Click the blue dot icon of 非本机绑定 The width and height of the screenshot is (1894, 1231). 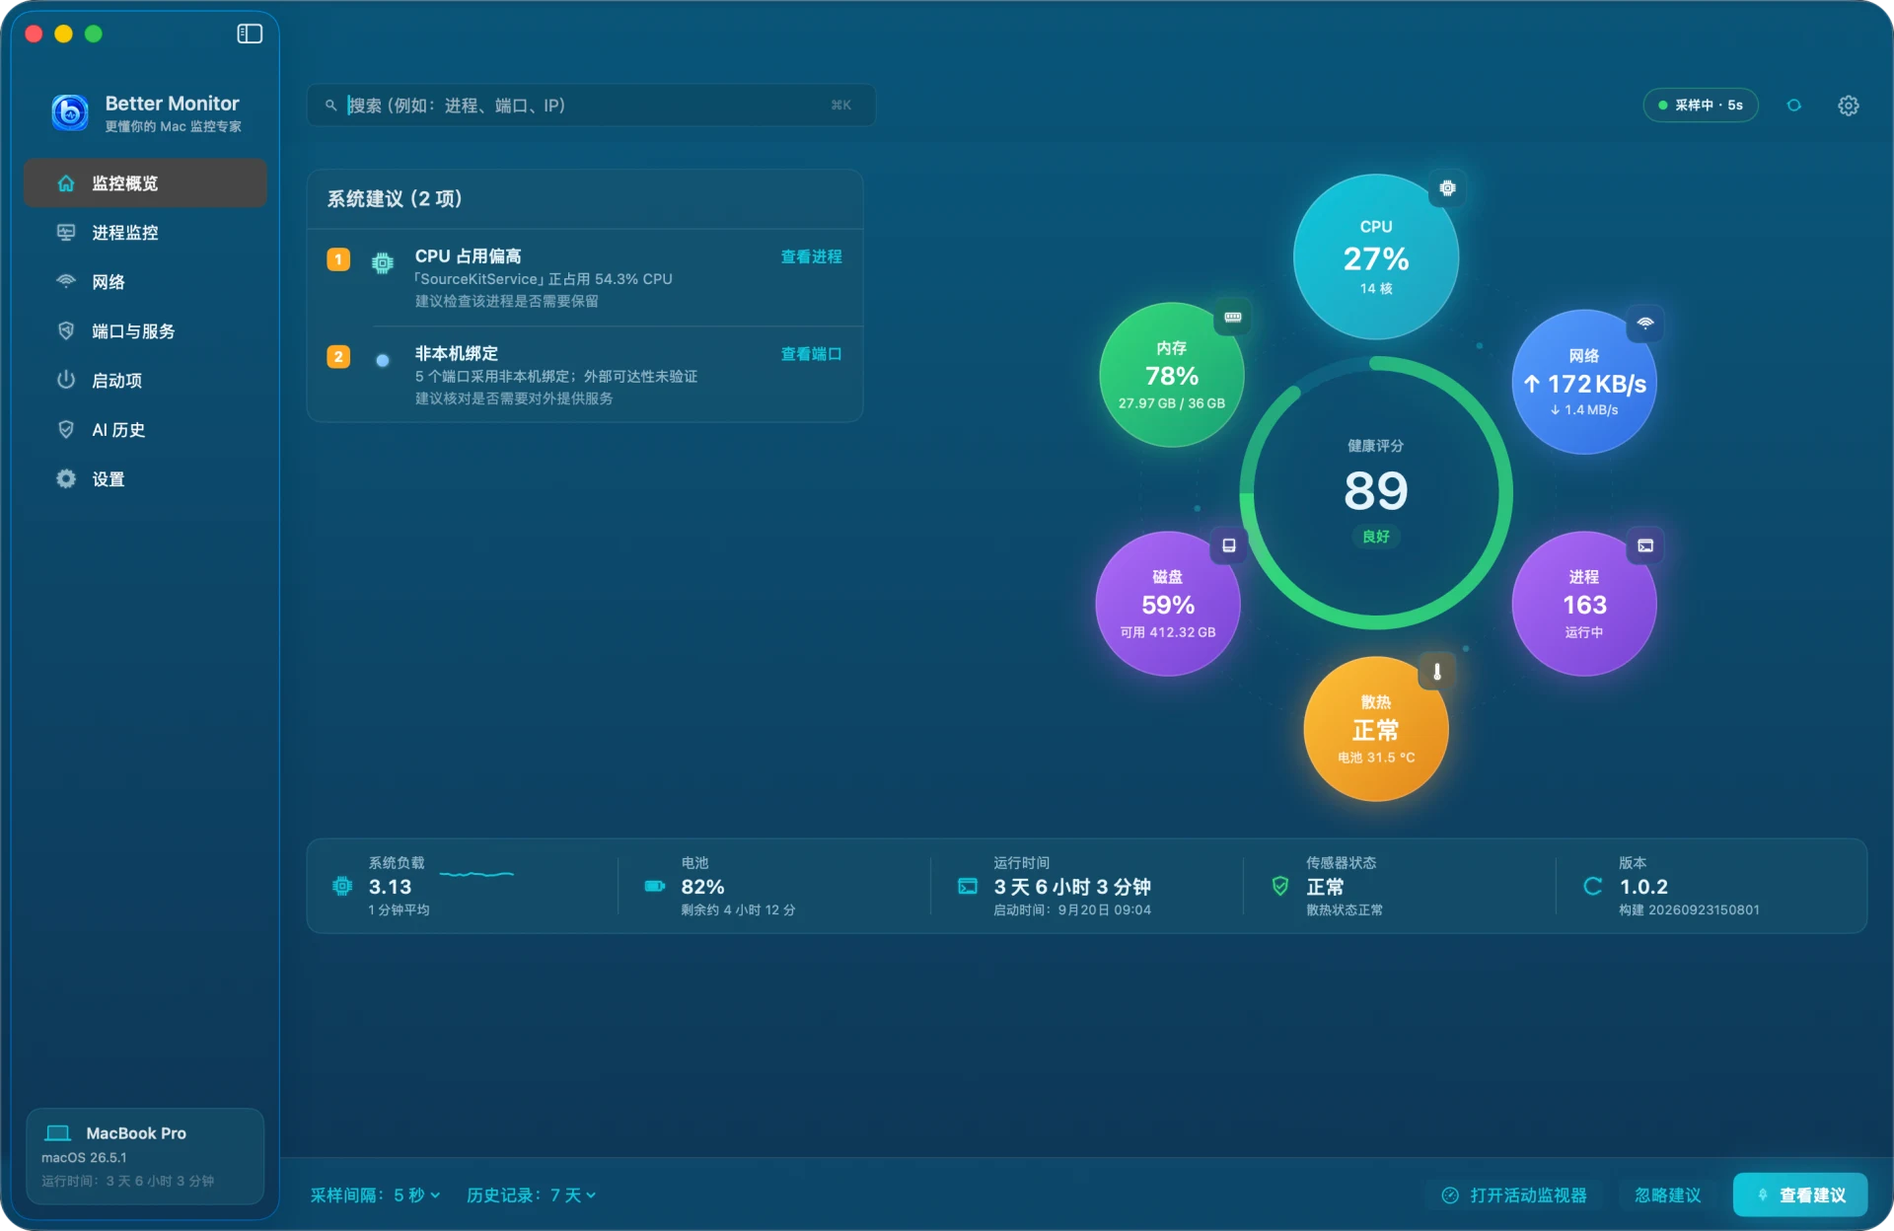pyautogui.click(x=383, y=360)
